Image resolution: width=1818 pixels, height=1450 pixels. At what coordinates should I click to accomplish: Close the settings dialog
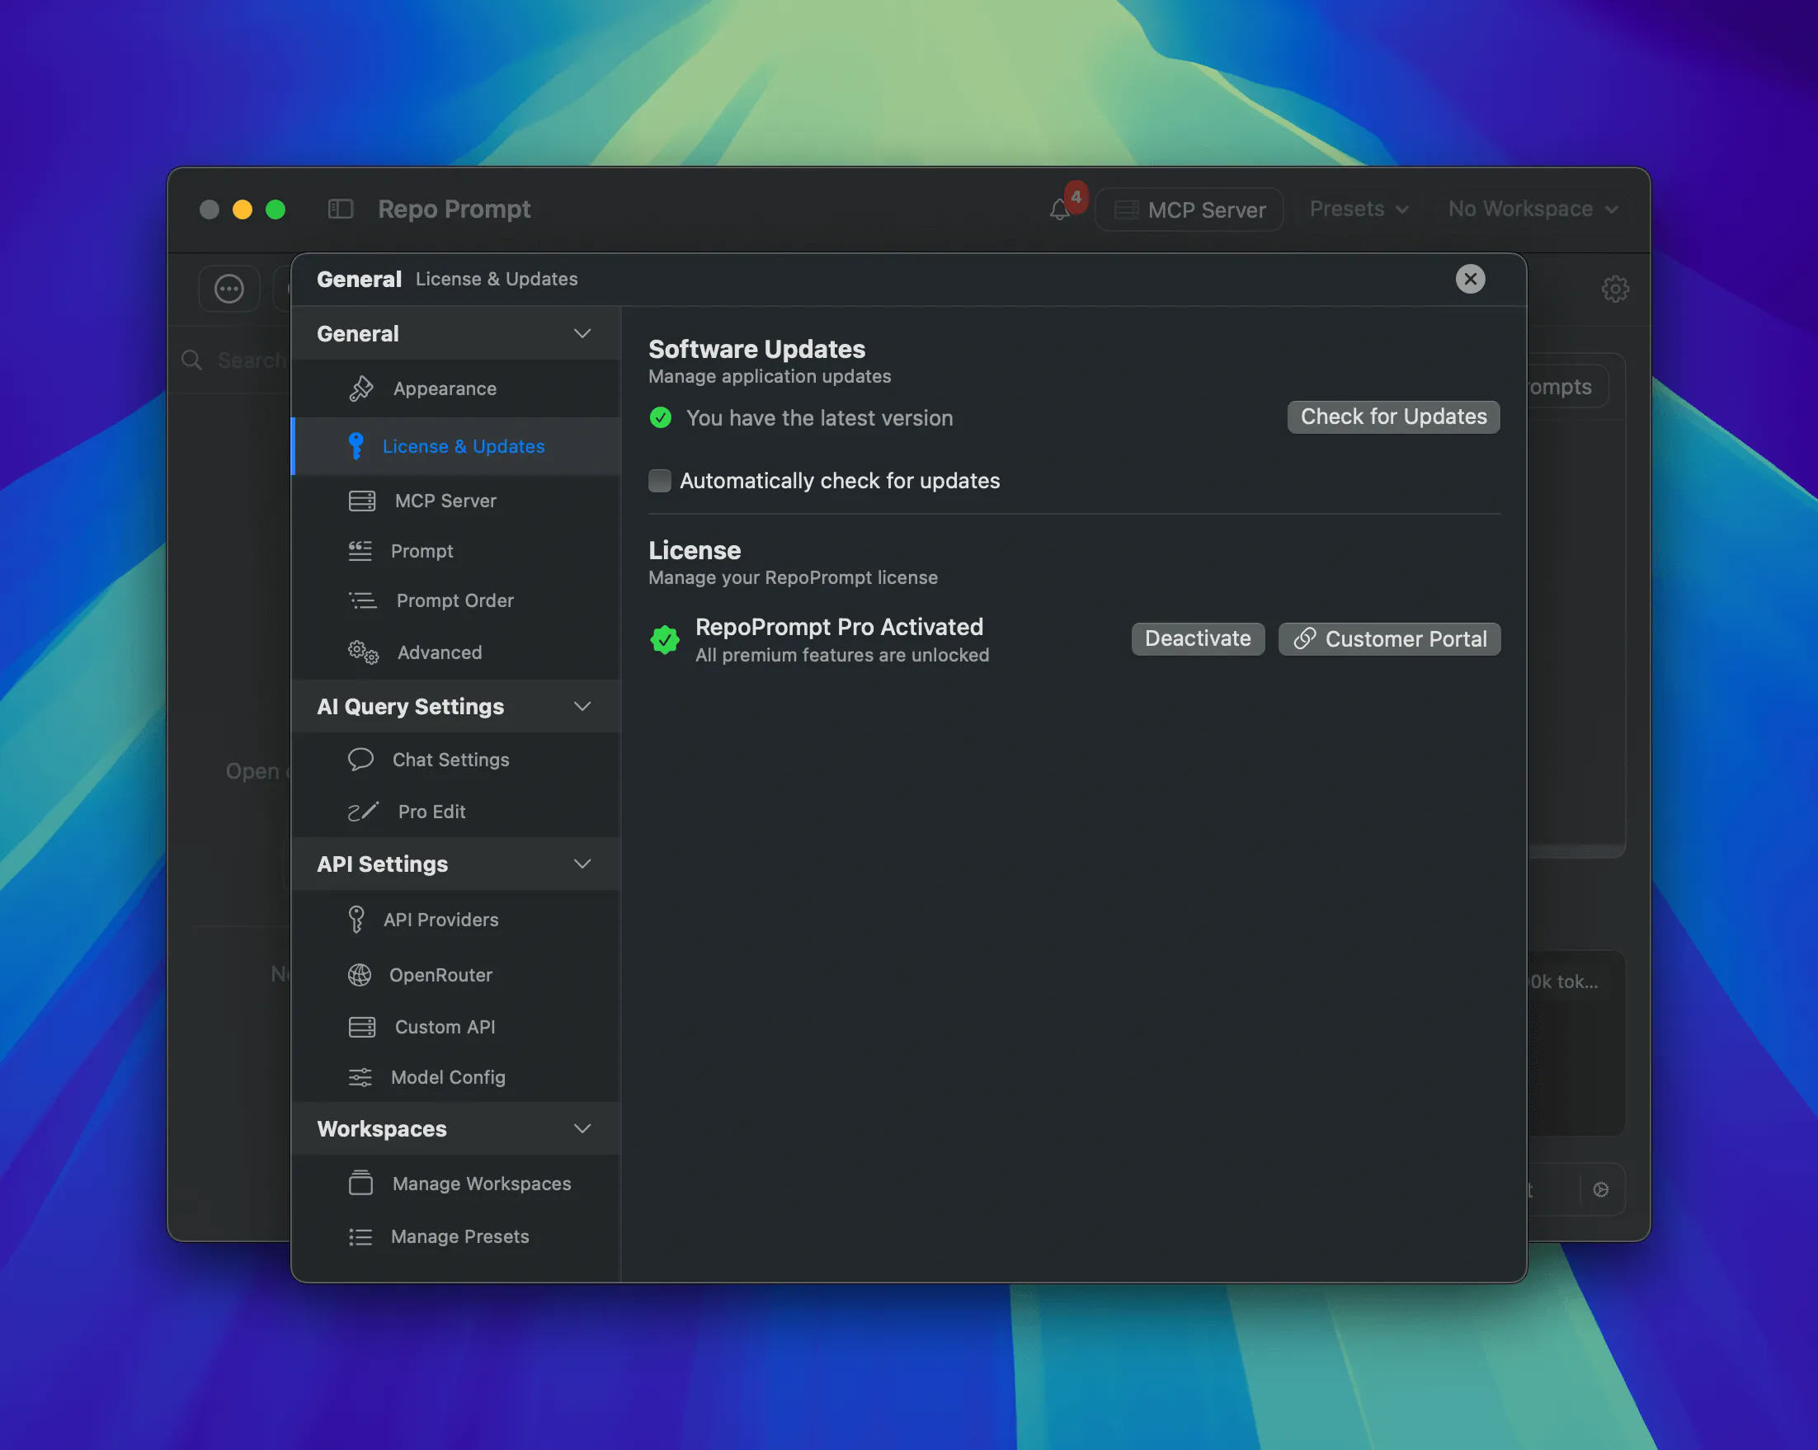coord(1470,278)
